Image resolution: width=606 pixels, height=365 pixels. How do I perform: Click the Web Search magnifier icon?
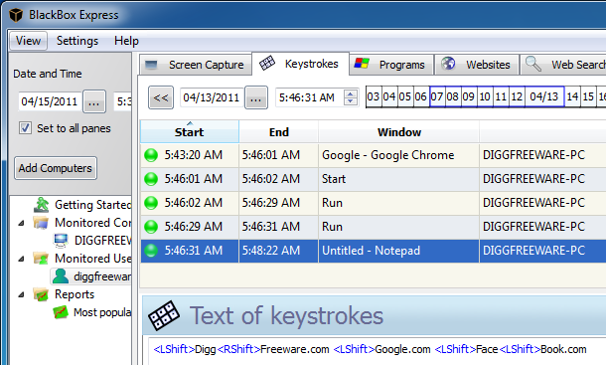pos(533,64)
